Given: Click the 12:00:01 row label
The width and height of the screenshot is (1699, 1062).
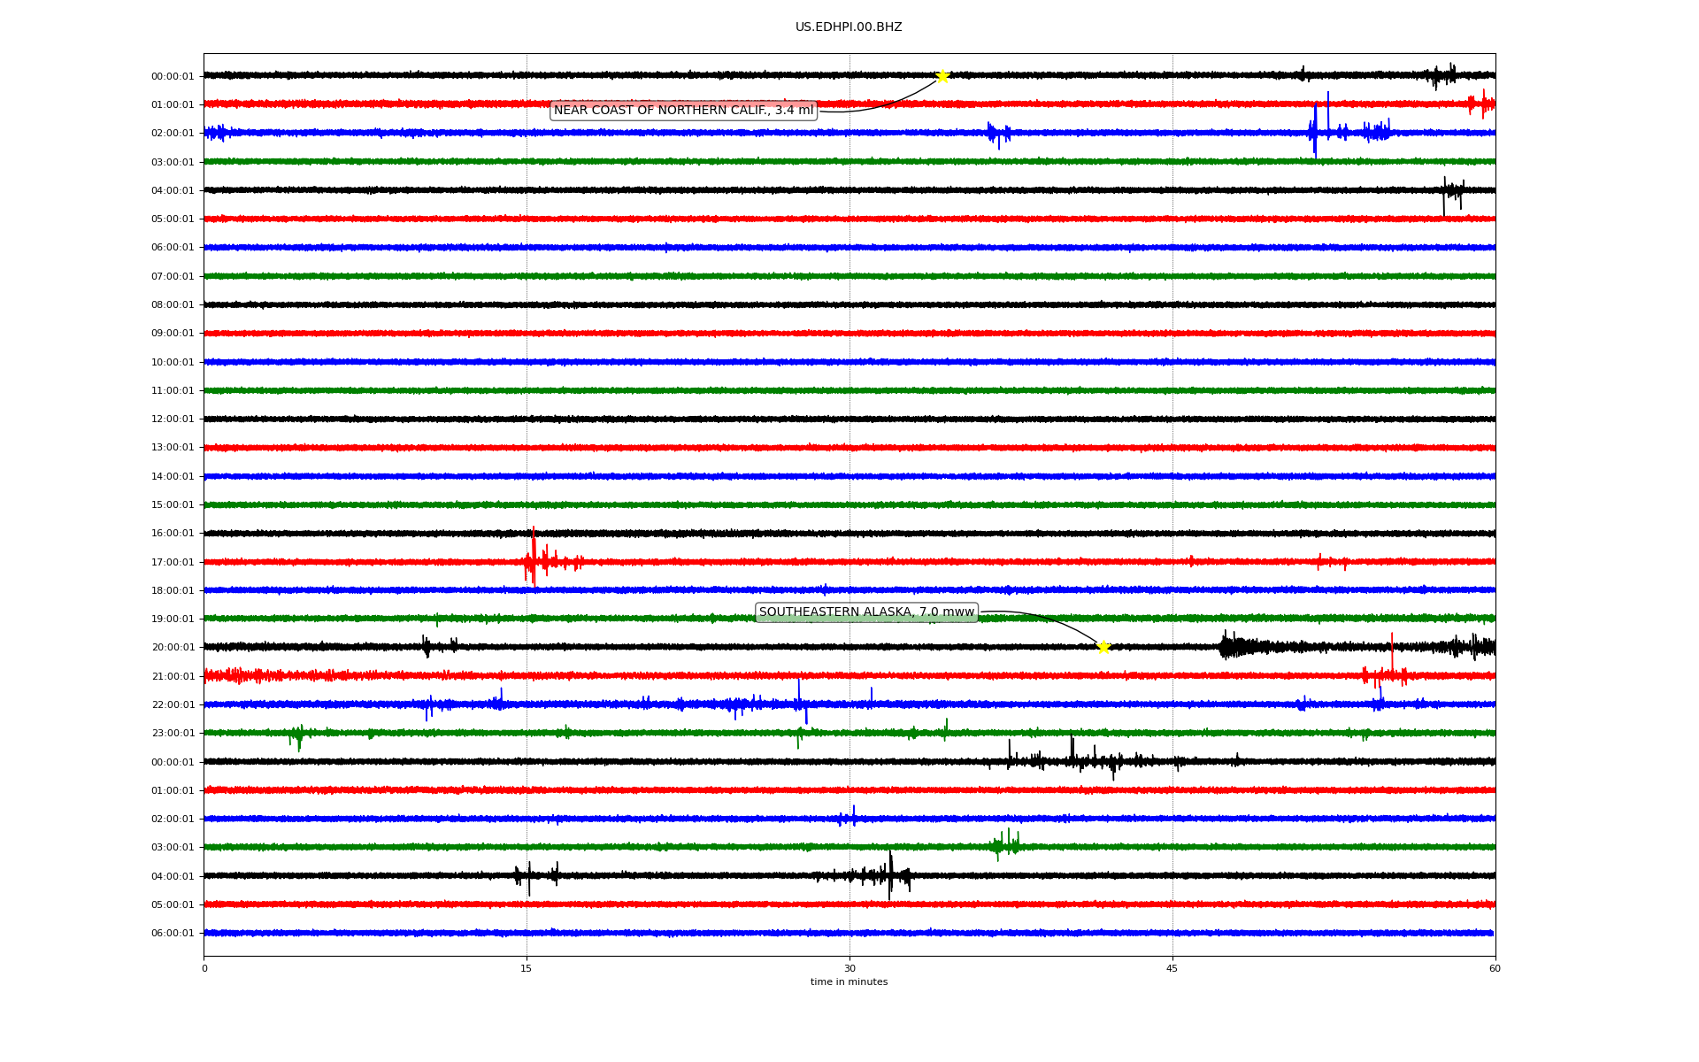Looking at the screenshot, I should [173, 419].
